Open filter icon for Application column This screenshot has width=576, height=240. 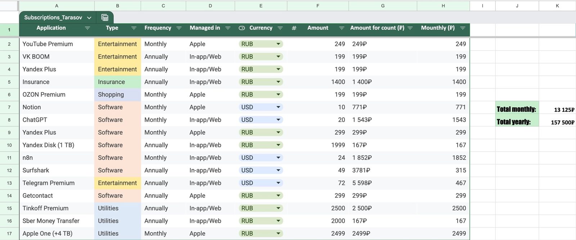point(87,28)
